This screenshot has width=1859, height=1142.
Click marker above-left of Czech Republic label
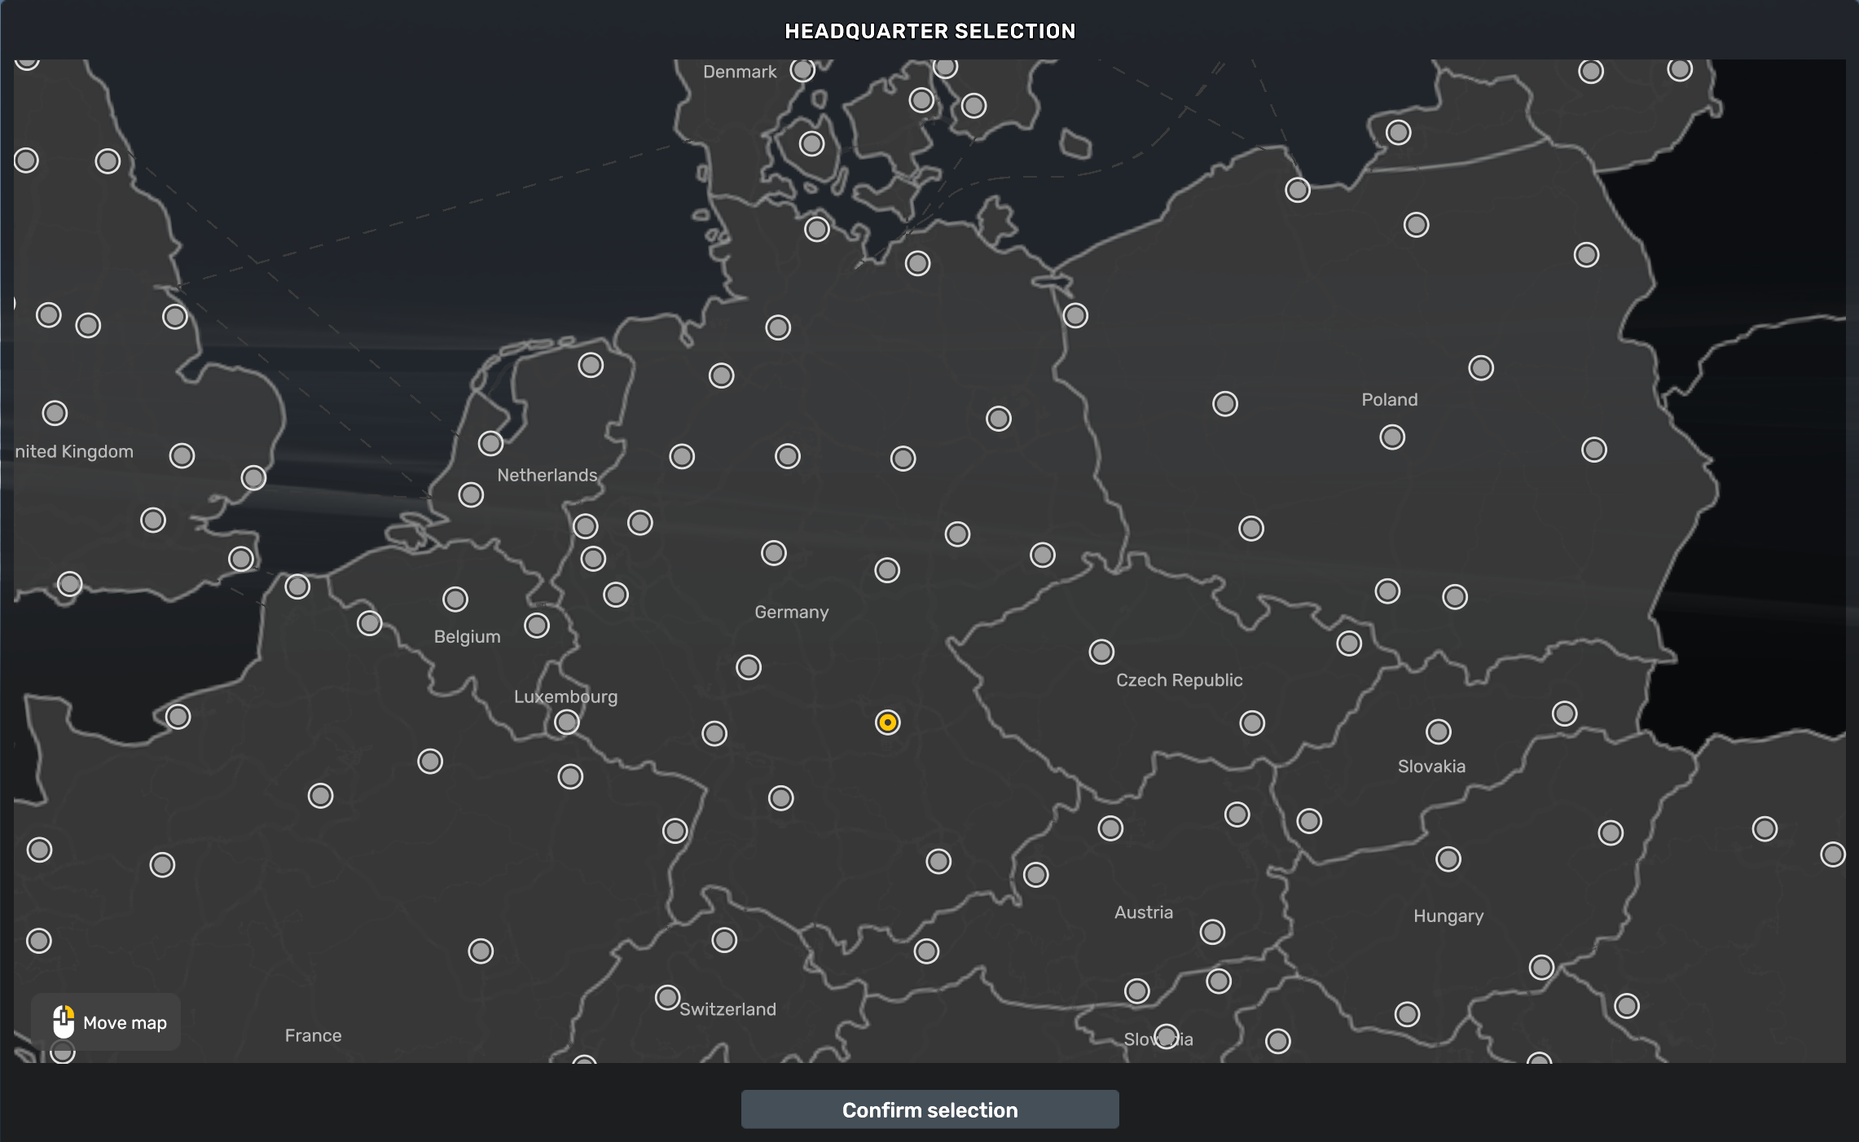(1101, 652)
